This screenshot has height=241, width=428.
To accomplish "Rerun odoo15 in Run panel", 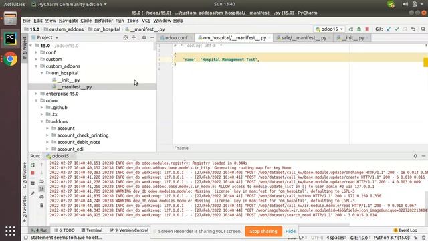I will pos(33,165).
